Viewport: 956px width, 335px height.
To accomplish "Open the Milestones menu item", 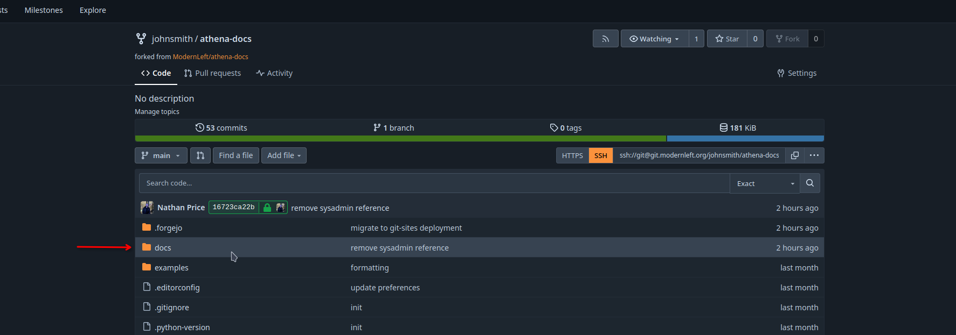I will [x=44, y=10].
